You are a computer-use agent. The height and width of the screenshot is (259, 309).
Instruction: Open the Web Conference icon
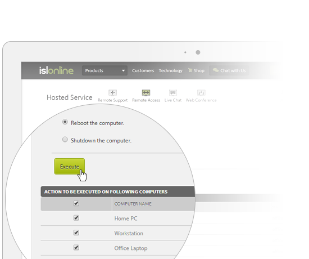[201, 93]
